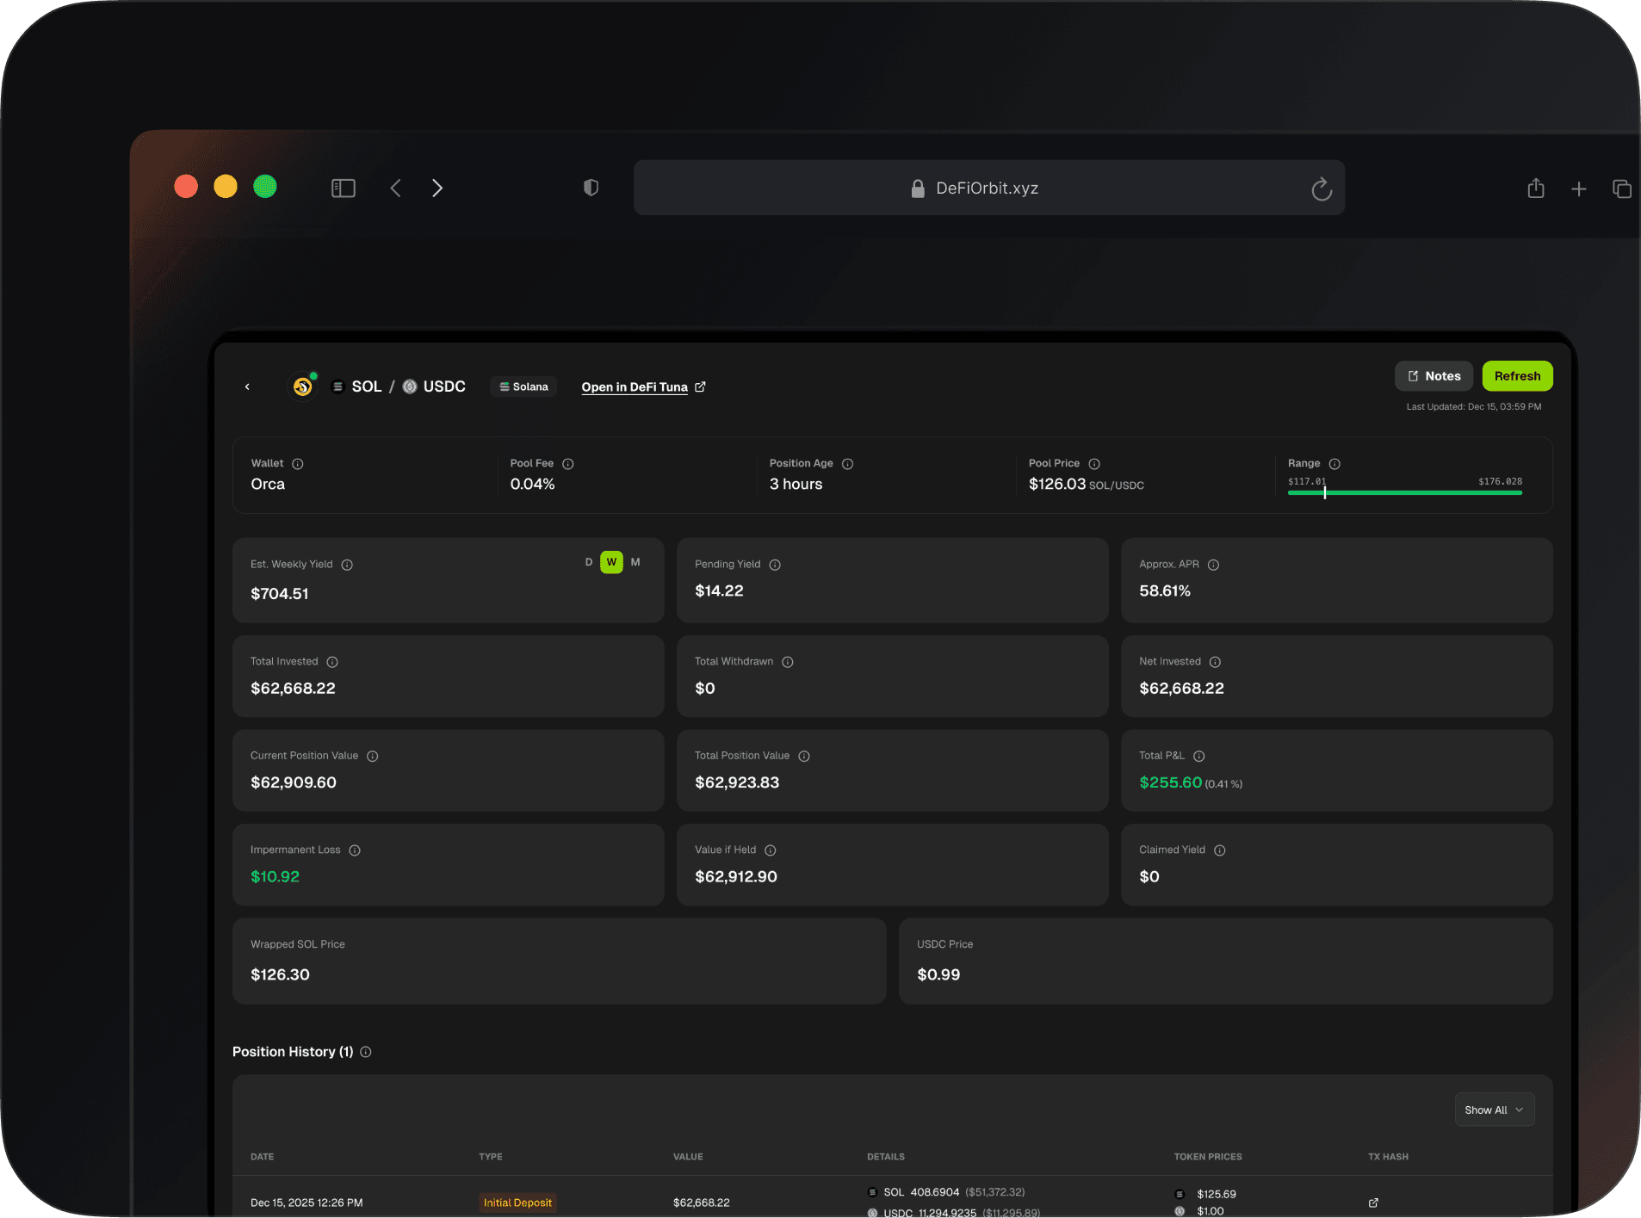Show info for Pool Price
This screenshot has width=1641, height=1218.
[1094, 464]
